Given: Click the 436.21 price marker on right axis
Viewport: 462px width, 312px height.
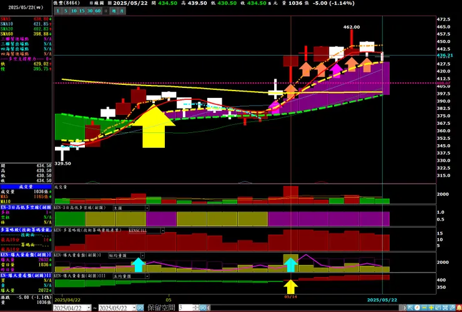Looking at the screenshot, I should point(445,56).
